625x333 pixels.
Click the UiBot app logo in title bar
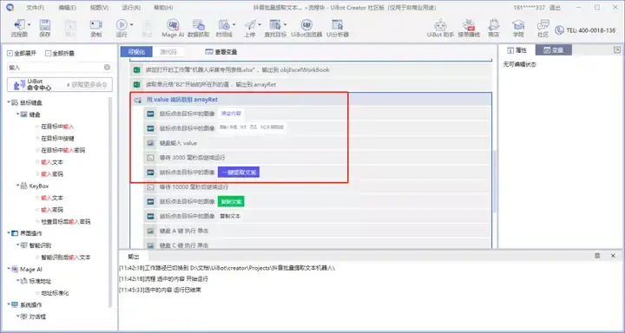[10, 7]
